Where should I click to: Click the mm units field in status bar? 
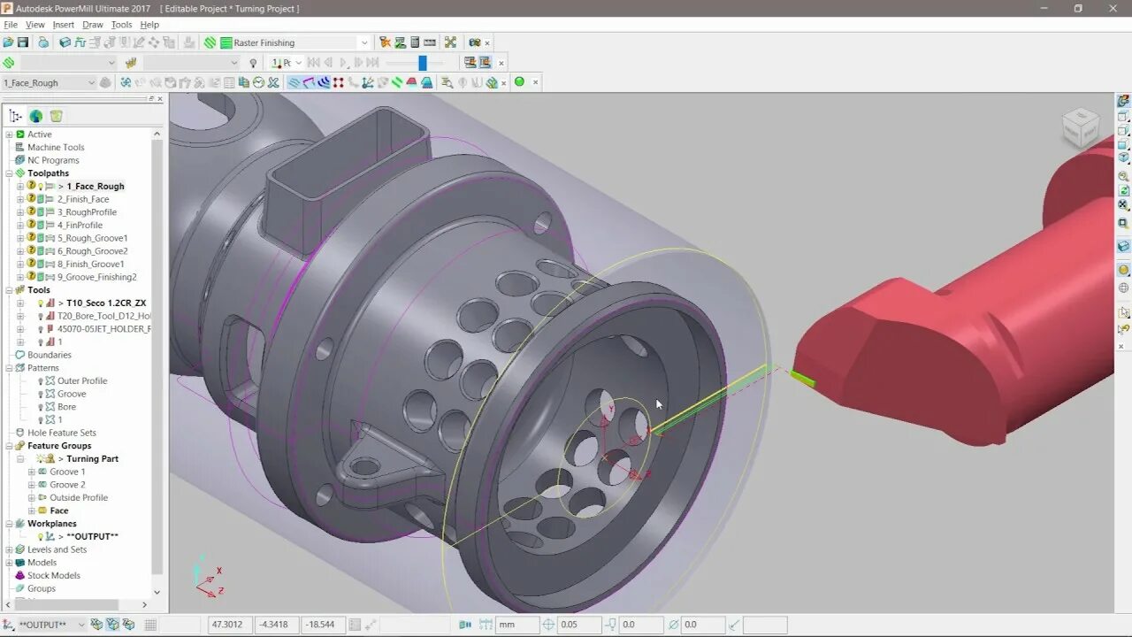[517, 625]
